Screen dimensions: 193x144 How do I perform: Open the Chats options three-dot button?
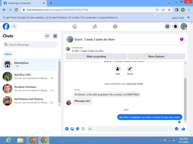(x=47, y=36)
